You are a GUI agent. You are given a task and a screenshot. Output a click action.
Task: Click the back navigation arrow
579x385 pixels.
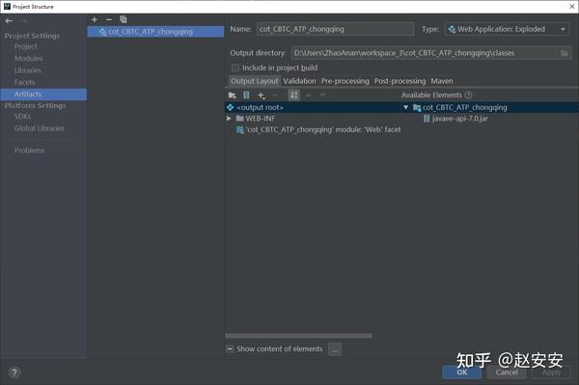[9, 21]
